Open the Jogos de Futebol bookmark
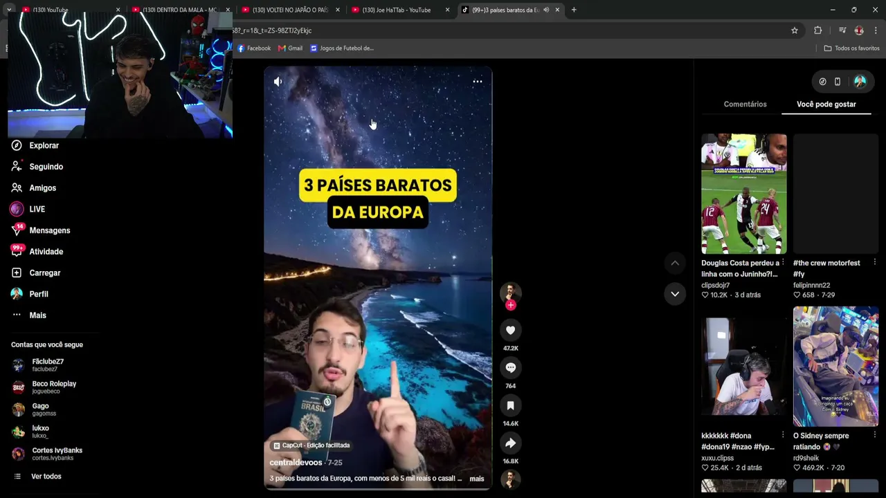This screenshot has height=498, width=886. [342, 48]
